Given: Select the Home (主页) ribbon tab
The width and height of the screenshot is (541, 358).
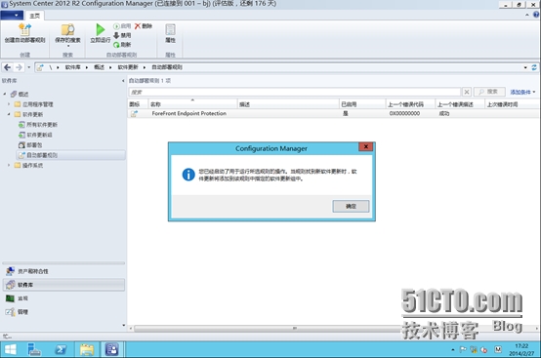Looking at the screenshot, I should pos(35,16).
